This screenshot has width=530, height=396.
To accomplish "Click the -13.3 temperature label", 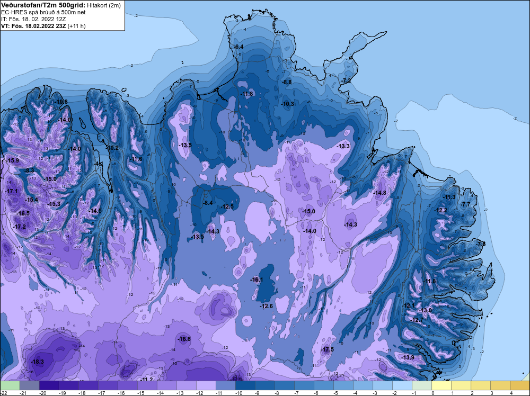I will [x=343, y=146].
